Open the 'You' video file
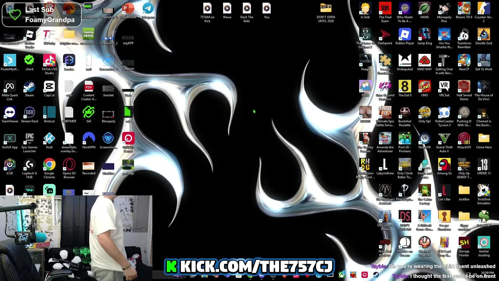Viewport: 499px width, 281px height. click(x=266, y=11)
